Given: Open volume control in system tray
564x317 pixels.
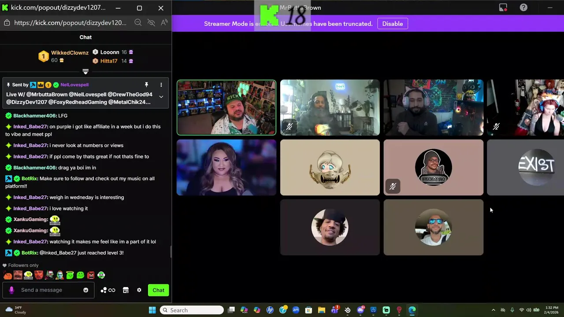Looking at the screenshot, I should pos(528,310).
